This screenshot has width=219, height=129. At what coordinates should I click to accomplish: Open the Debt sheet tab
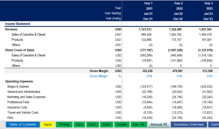(106, 124)
